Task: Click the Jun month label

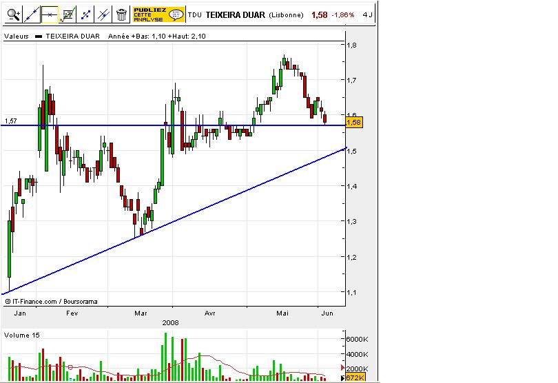Action: (x=327, y=313)
